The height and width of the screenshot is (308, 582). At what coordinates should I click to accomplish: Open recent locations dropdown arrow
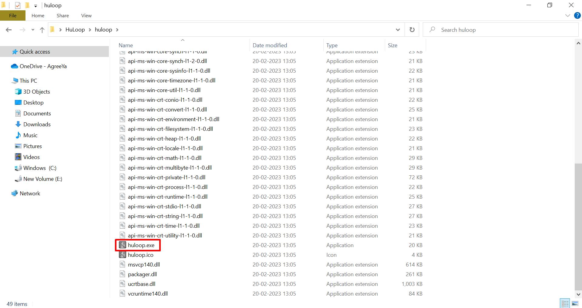pyautogui.click(x=33, y=30)
